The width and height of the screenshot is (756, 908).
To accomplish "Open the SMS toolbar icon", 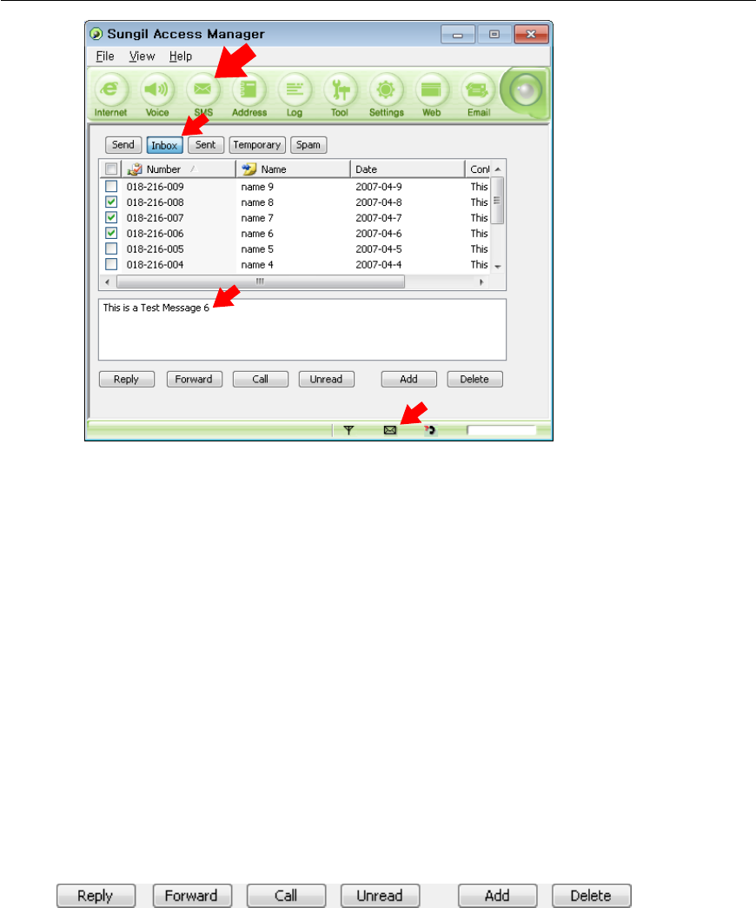I will (x=202, y=89).
